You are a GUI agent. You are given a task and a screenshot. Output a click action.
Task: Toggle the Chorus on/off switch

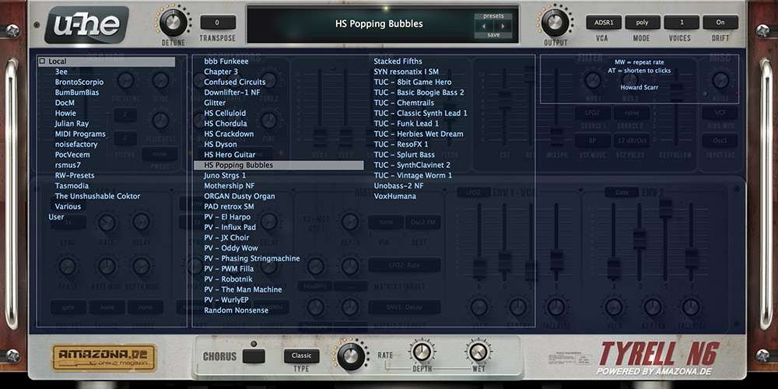tap(254, 356)
